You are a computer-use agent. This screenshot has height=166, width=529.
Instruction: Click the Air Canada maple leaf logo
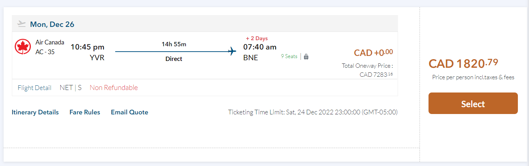coord(22,47)
